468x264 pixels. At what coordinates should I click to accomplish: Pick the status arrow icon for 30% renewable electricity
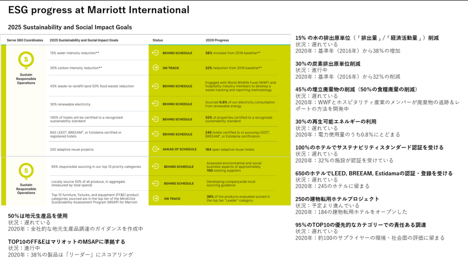coord(155,104)
